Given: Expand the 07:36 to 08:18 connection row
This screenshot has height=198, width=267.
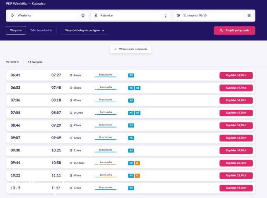Looking at the screenshot, I should (130, 100).
